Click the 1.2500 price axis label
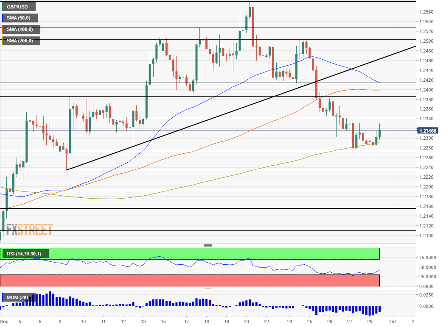Viewport: 446px width, 327px height. click(425, 41)
